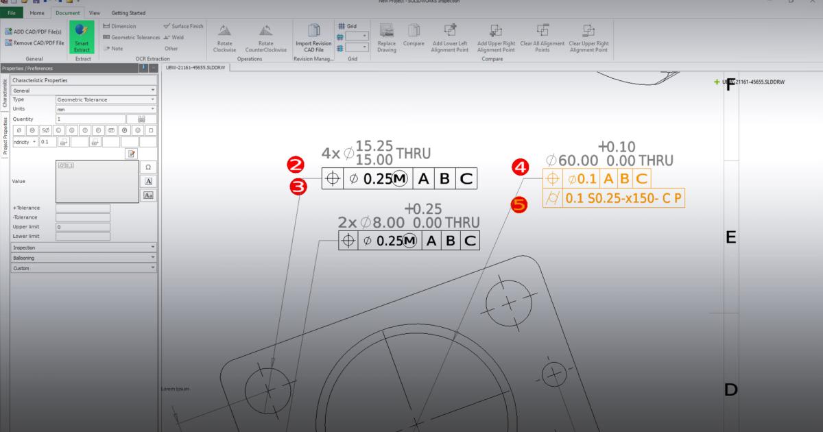Switch to the View ribbon tab
The width and height of the screenshot is (823, 432).
(95, 12)
